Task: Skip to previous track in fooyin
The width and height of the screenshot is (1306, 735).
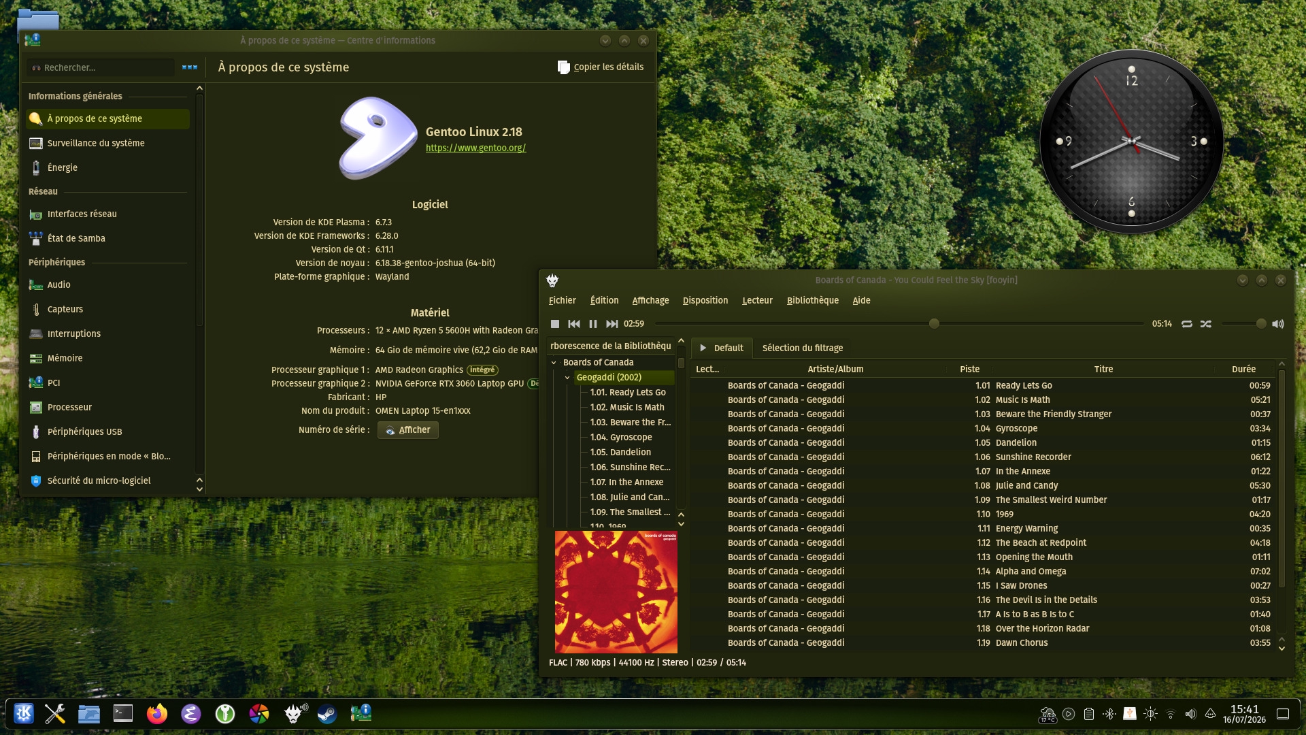Action: point(574,324)
